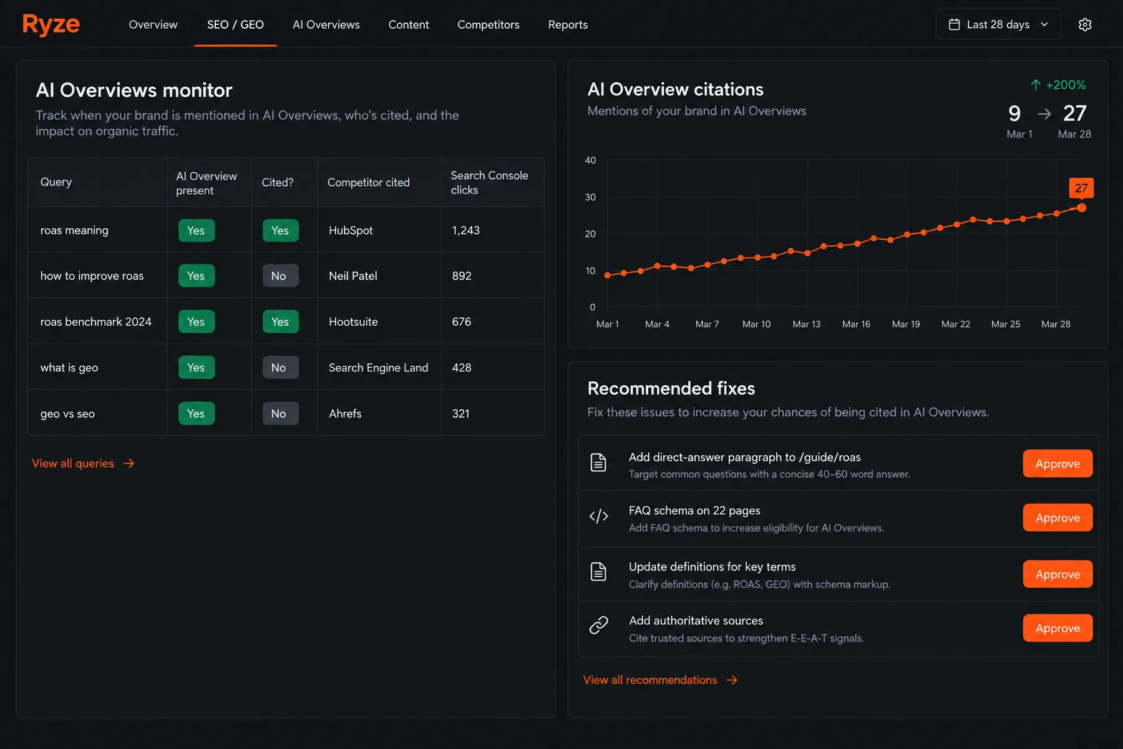Approve the direct-answer paragraph fix
Screen dimensions: 1123x749
1057,464
